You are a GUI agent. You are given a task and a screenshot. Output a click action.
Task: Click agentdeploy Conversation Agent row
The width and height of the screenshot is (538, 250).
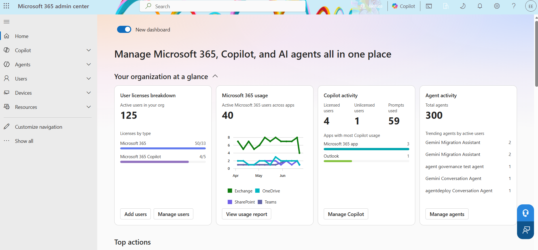468,191
